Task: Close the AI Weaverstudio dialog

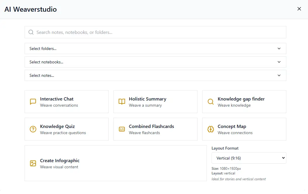Action: [299, 9]
